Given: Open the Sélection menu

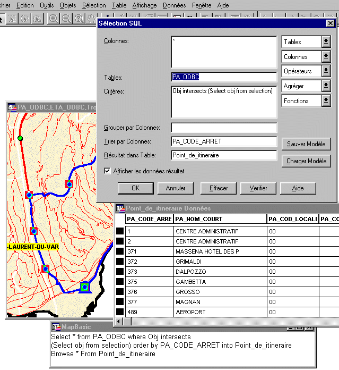Looking at the screenshot, I should pyautogui.click(x=94, y=5).
